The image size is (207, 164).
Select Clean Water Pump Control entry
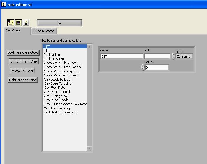pyautogui.click(x=65, y=67)
